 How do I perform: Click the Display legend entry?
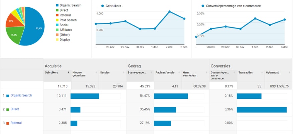click(x=64, y=40)
